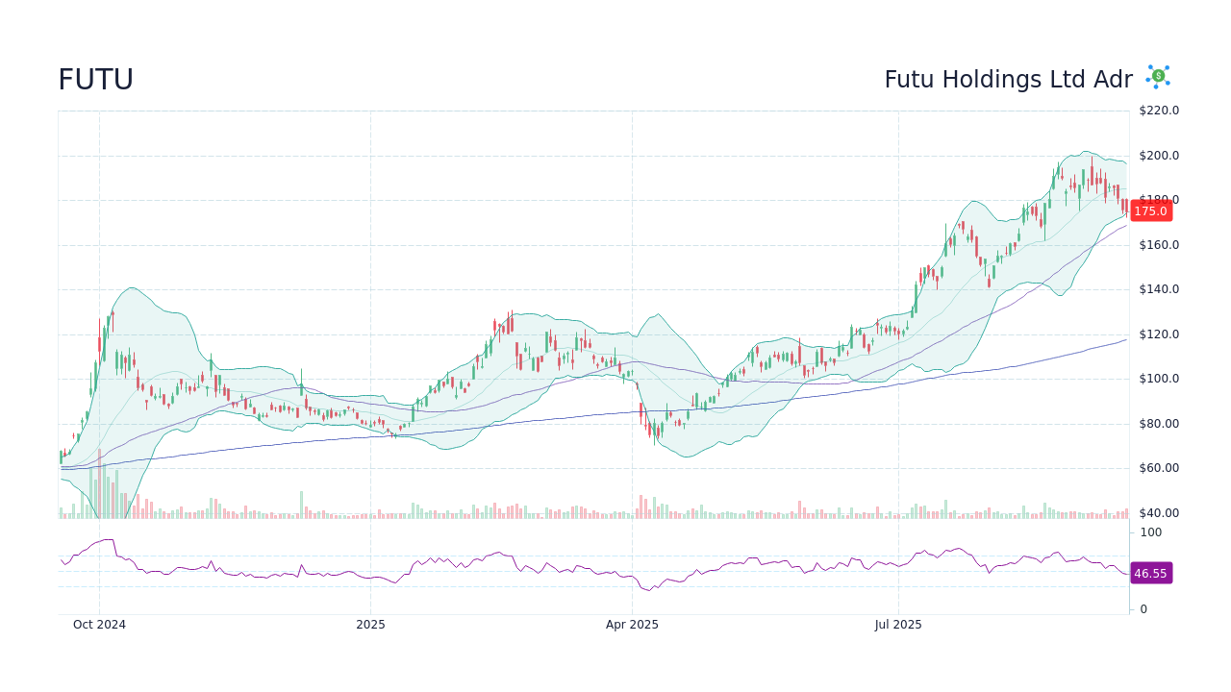Click the Apr 2025 date label

pyautogui.click(x=633, y=625)
